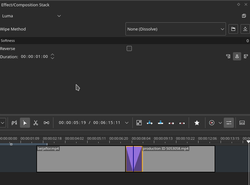Expand the timecode format dropdown arrow

pyautogui.click(x=127, y=123)
